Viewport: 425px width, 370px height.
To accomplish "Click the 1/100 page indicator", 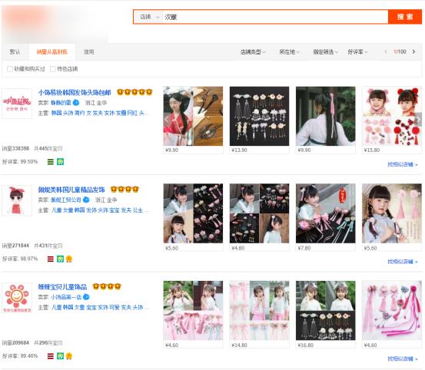I will click(x=400, y=51).
